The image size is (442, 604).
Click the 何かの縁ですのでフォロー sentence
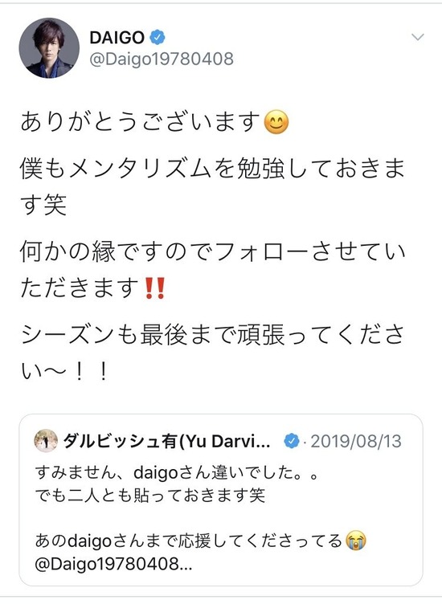(212, 269)
